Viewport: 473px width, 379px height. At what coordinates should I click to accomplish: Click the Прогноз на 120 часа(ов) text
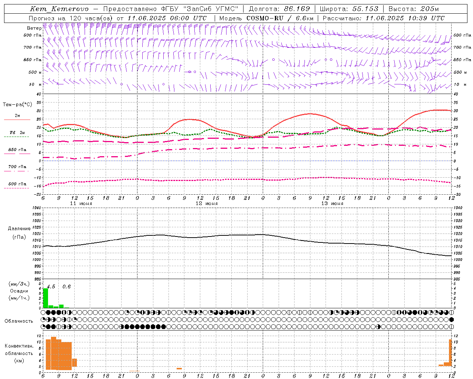pyautogui.click(x=71, y=18)
